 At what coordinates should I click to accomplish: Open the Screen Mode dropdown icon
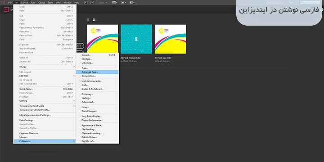[x=123, y=3]
